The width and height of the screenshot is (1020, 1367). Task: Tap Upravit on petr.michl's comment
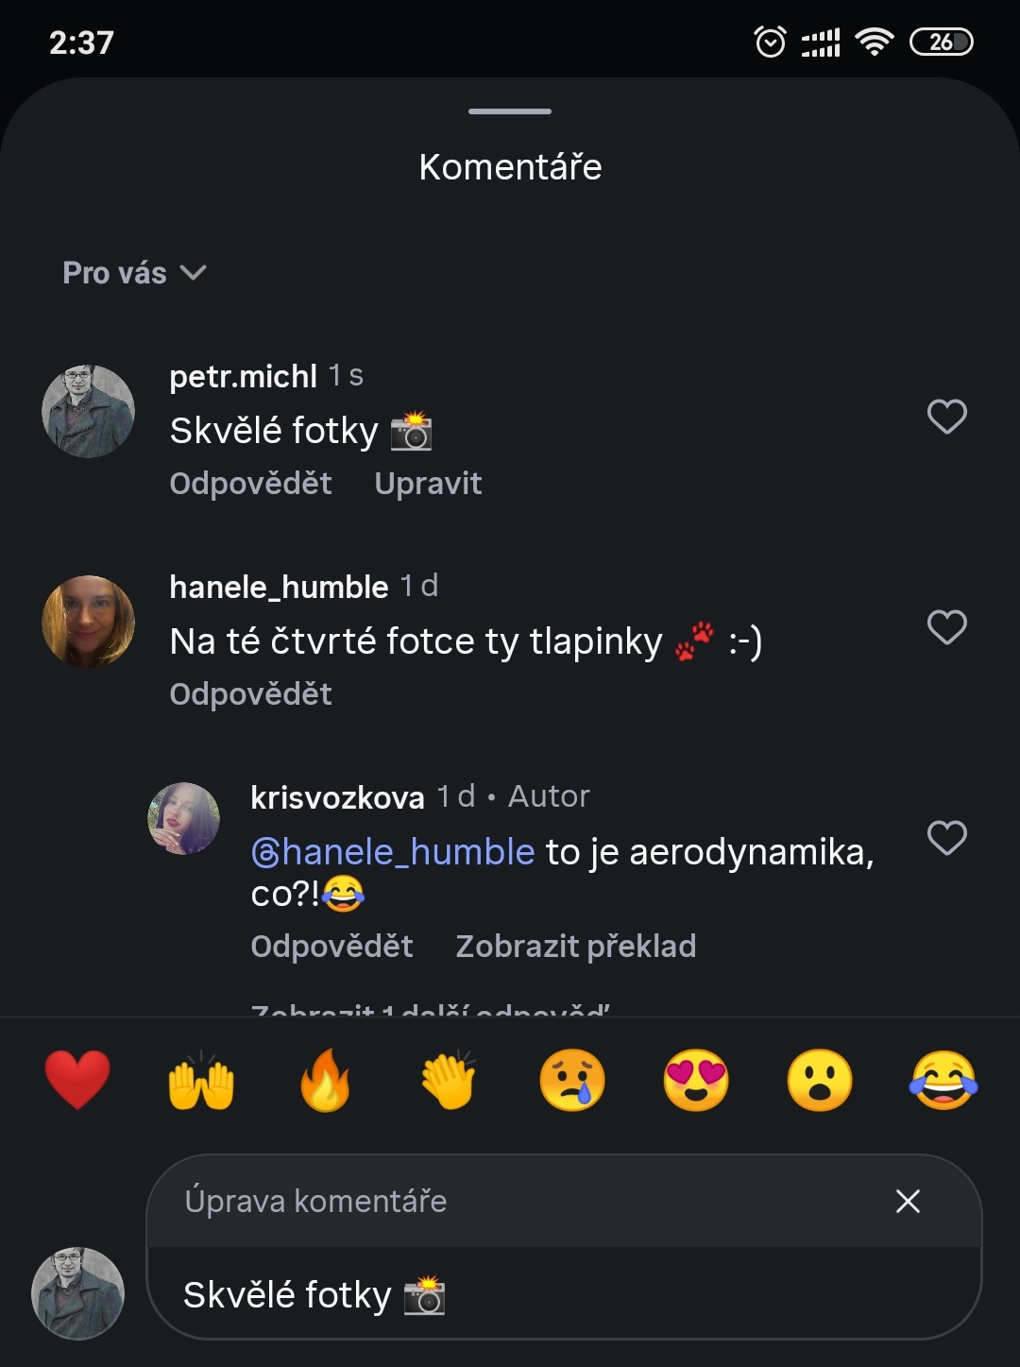428,484
